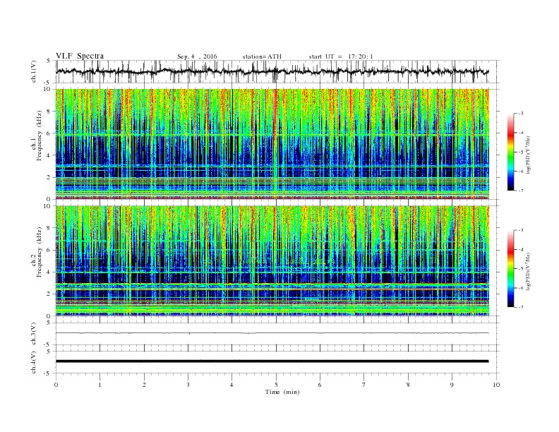The height and width of the screenshot is (432, 559).
Task: Click inside the ch.1 spectrogram panel
Action: (272, 144)
